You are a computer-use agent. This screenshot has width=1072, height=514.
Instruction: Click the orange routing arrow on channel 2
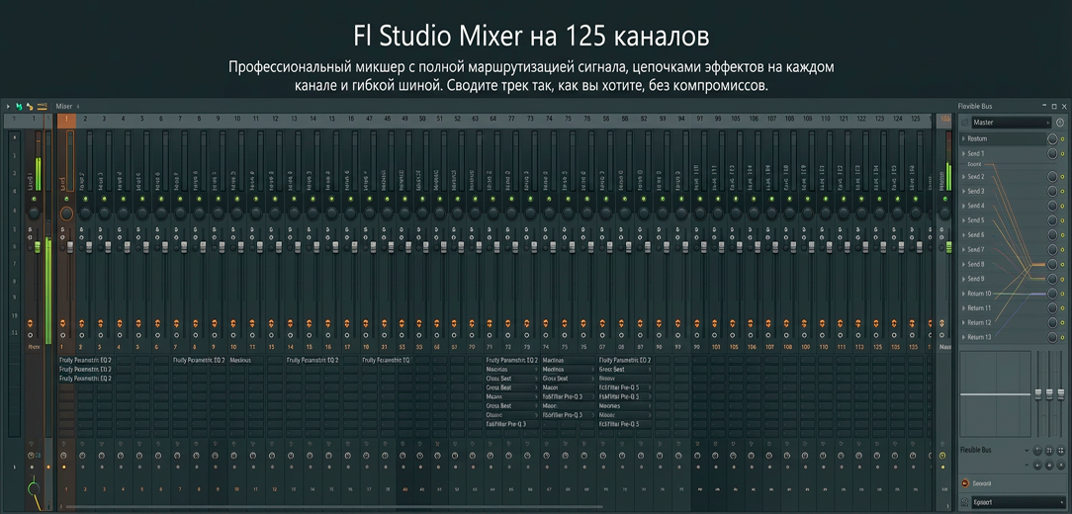point(81,322)
